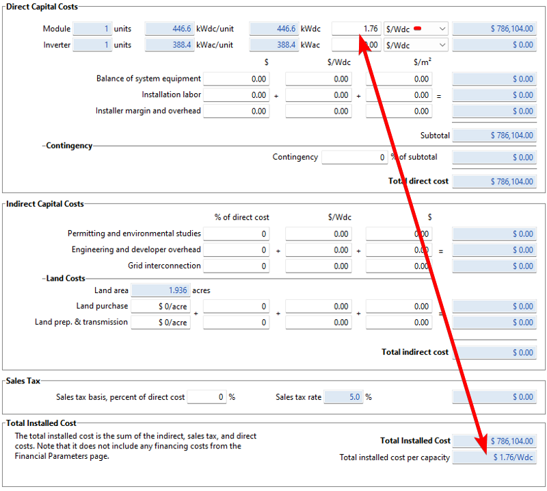Click Inverter 388.4 kWac/unit value box
Image resolution: width=547 pixels, height=491 pixels.
(169, 45)
